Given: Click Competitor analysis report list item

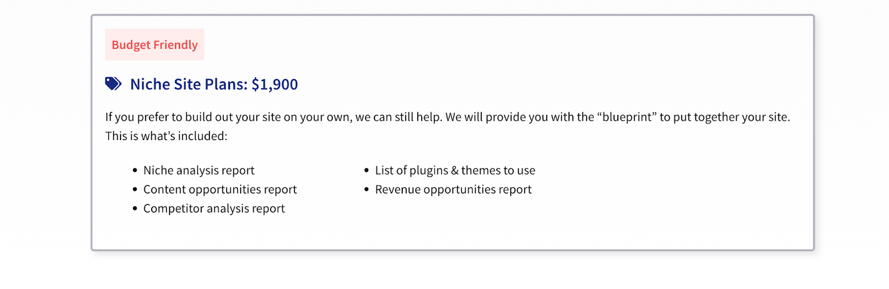Looking at the screenshot, I should (214, 208).
